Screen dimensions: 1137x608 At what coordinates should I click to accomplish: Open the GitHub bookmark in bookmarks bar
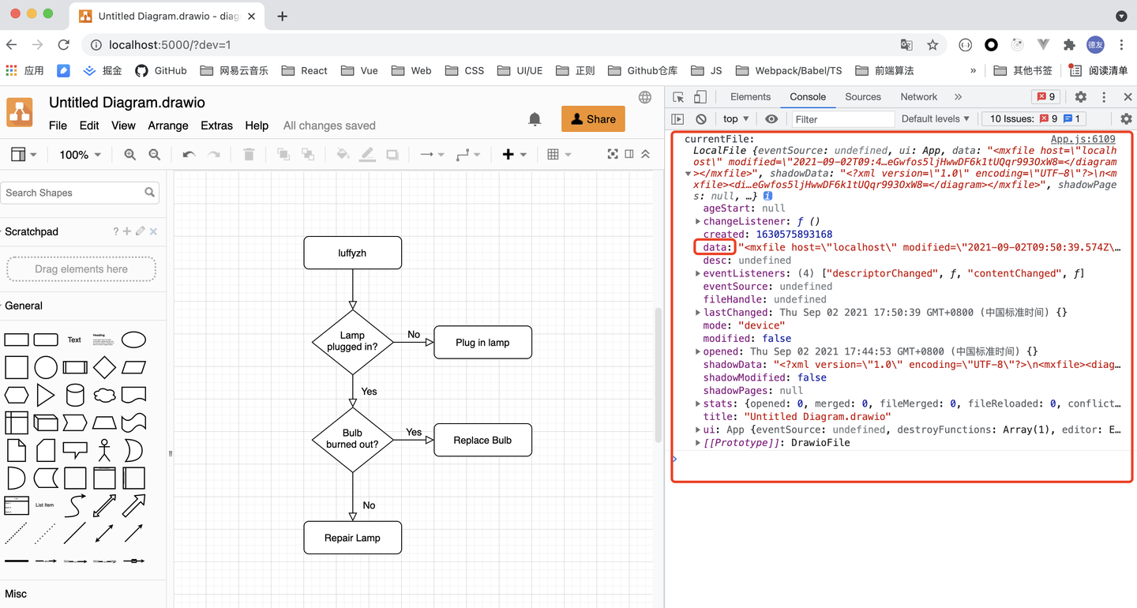point(161,70)
